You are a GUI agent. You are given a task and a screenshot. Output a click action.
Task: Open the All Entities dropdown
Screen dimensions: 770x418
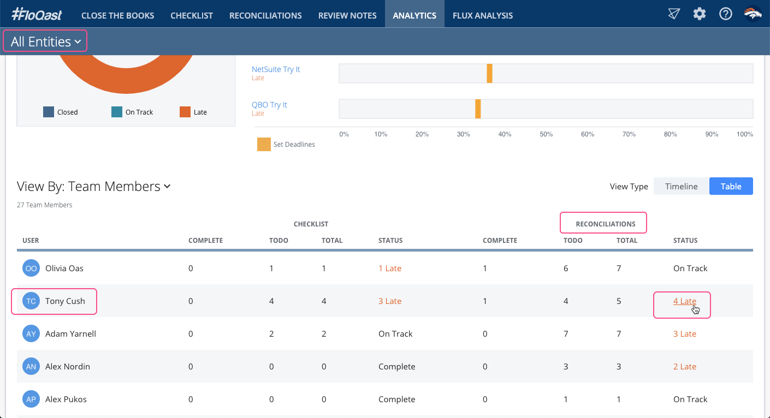click(45, 41)
